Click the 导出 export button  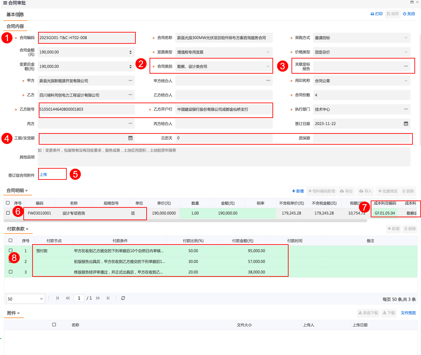(346, 191)
